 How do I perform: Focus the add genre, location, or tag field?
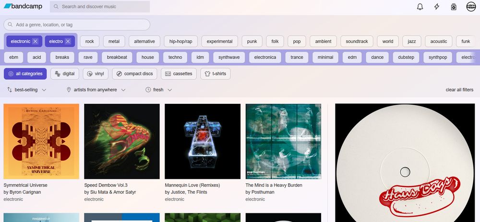(x=77, y=25)
